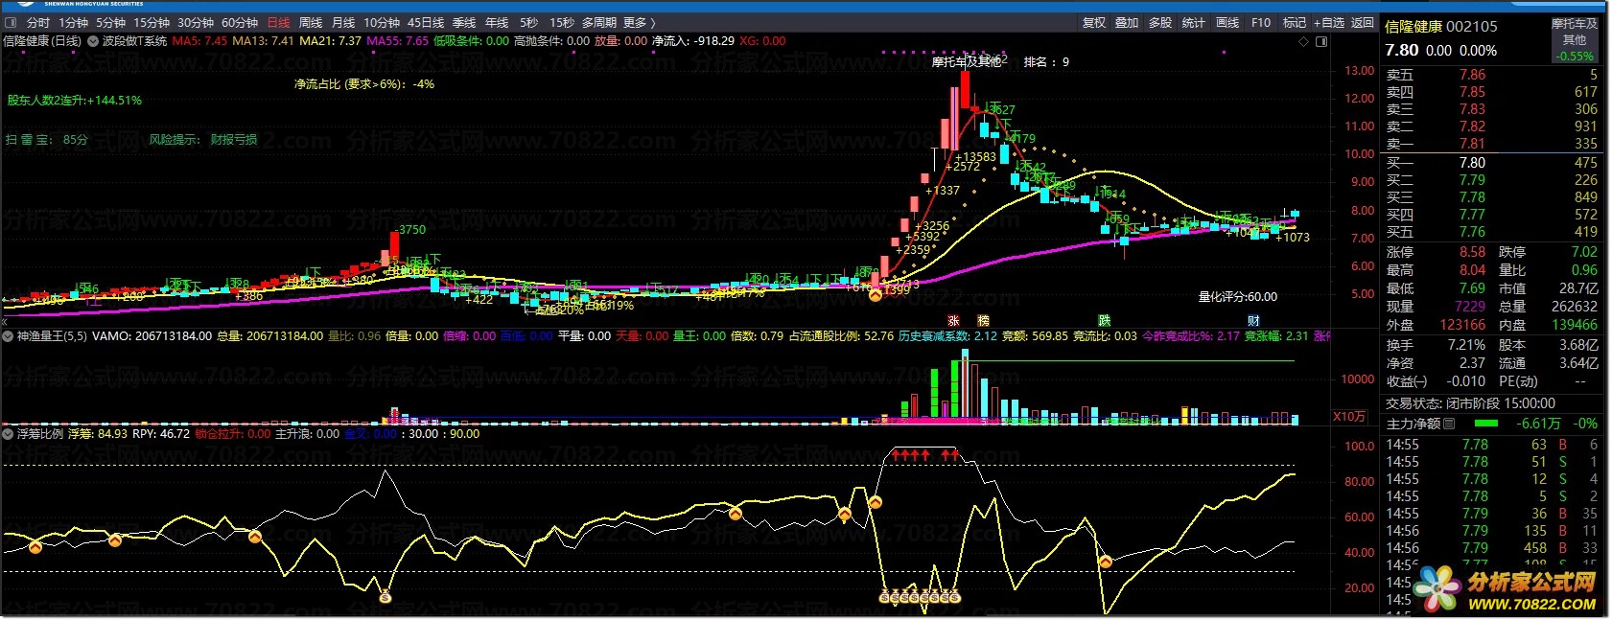This screenshot has height=620, width=1612.
Task: Activate the 画线 drawing tool
Action: pos(1227,23)
